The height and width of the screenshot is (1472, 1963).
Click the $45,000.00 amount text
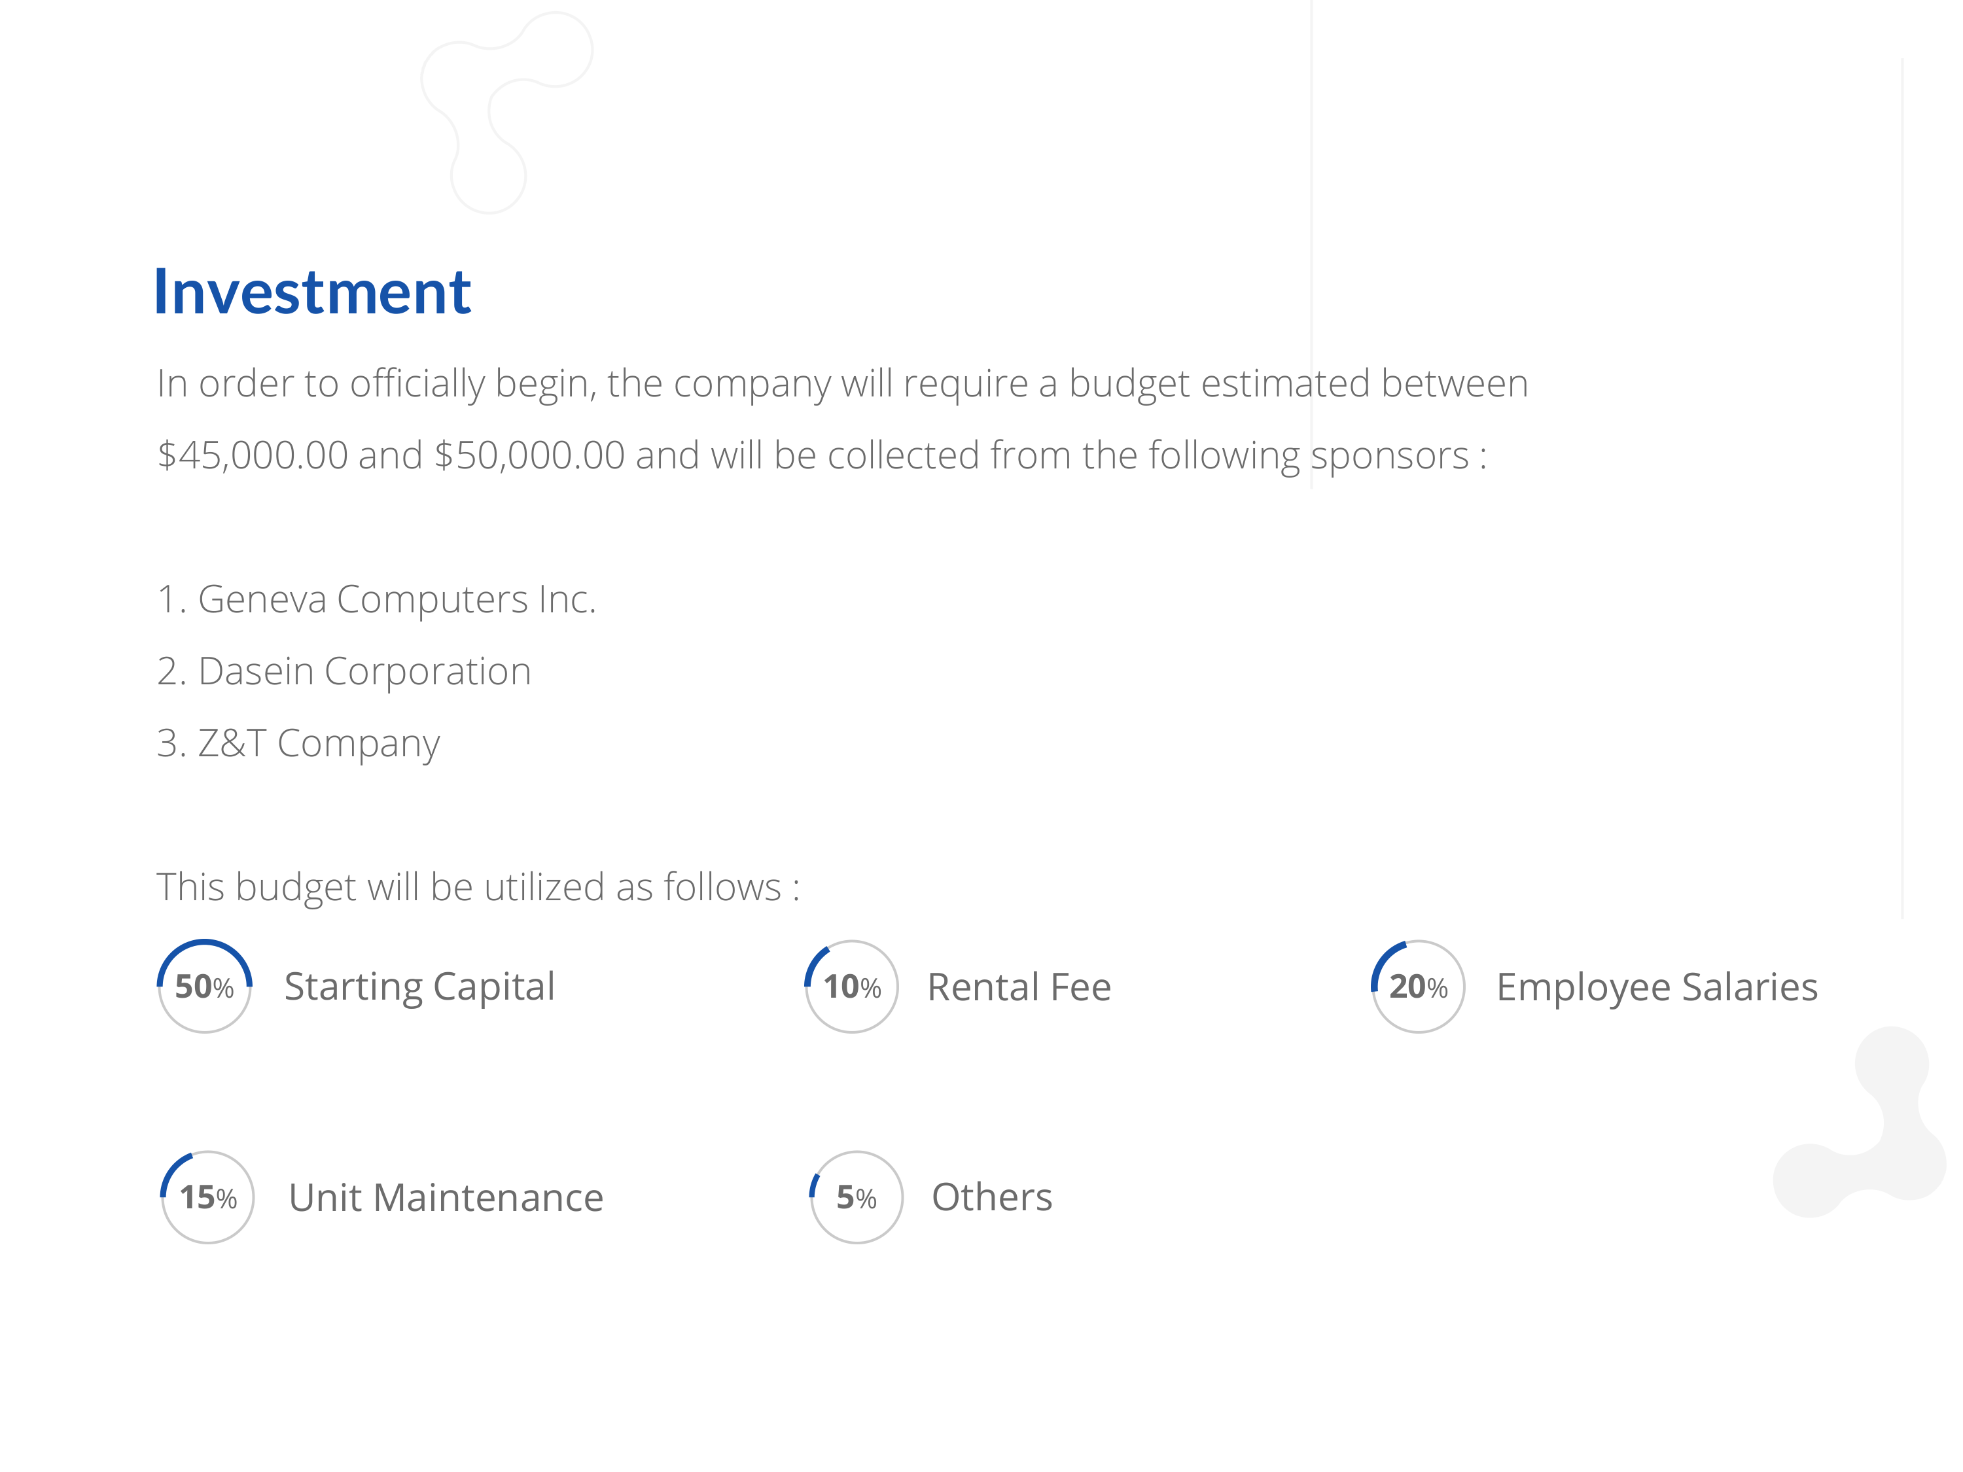pos(253,455)
